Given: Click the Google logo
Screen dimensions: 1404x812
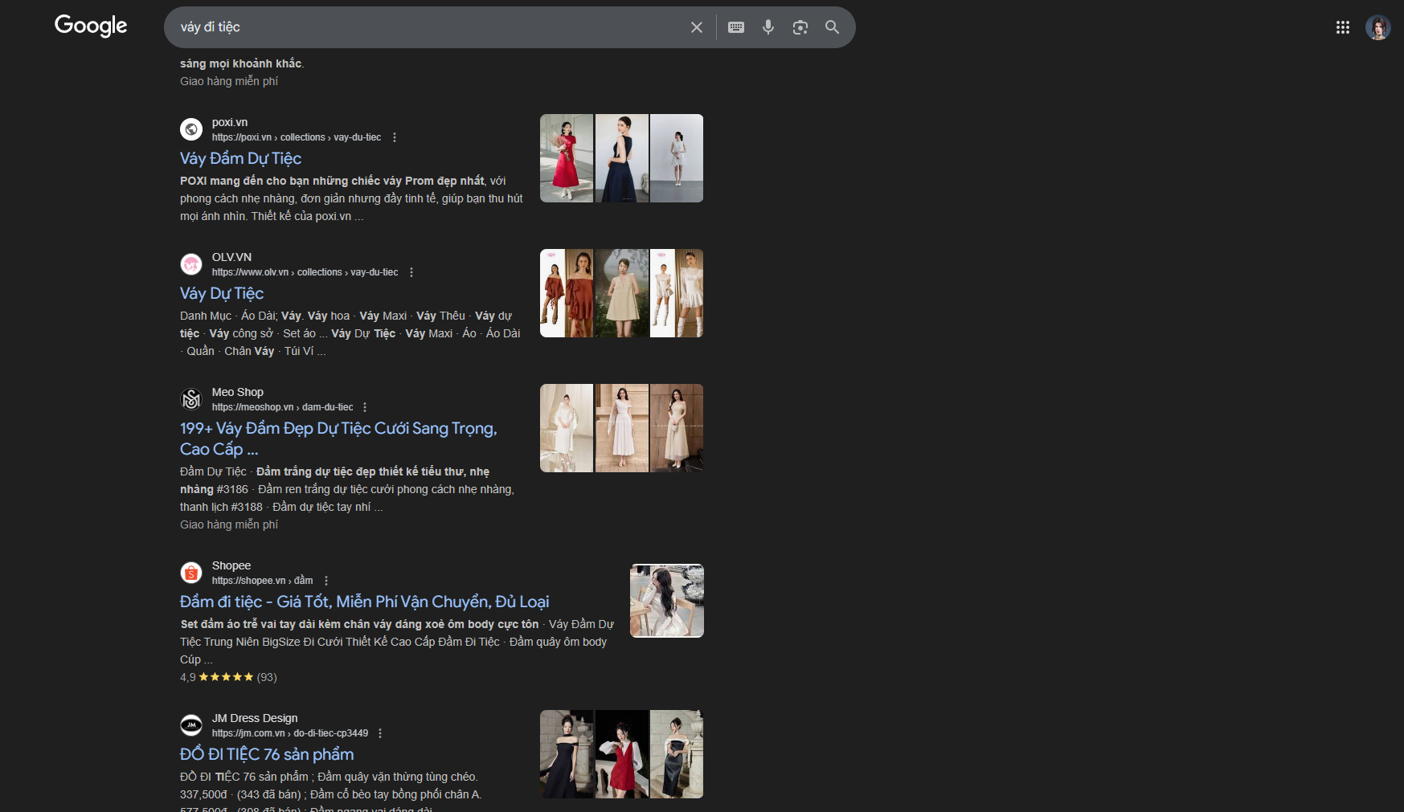Looking at the screenshot, I should (x=91, y=26).
